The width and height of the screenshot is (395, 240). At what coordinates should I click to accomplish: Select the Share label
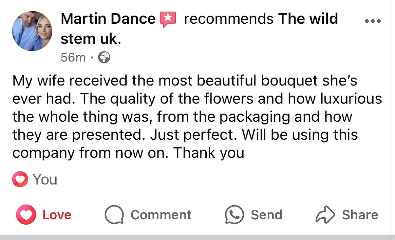(360, 215)
